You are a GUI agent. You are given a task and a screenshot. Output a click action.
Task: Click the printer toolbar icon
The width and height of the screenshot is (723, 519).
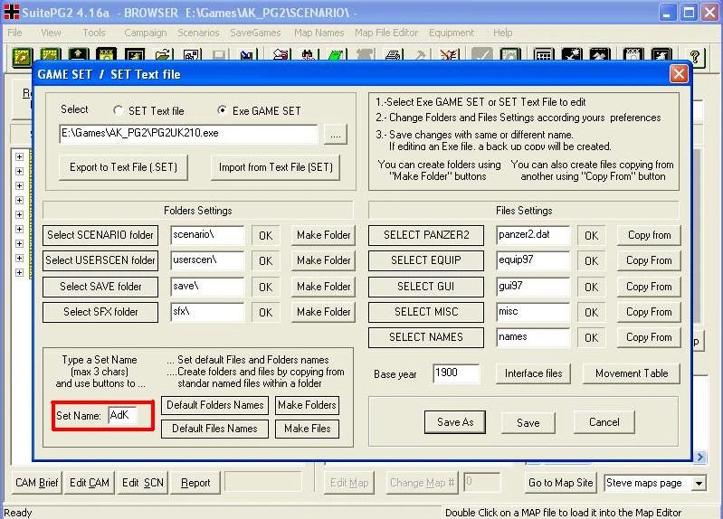tap(393, 56)
